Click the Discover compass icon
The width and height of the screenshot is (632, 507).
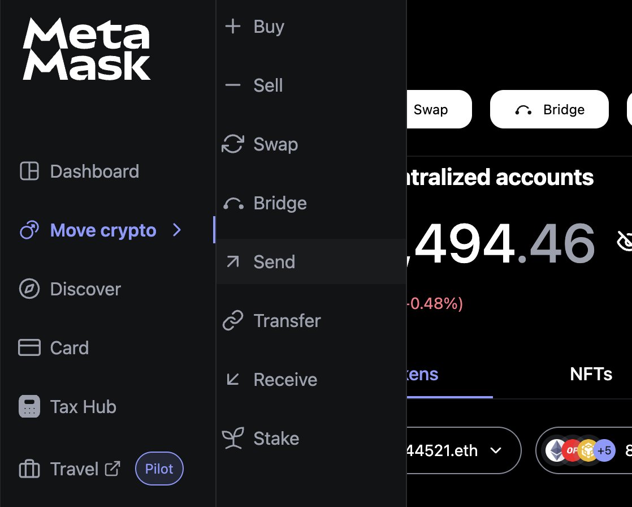(29, 289)
